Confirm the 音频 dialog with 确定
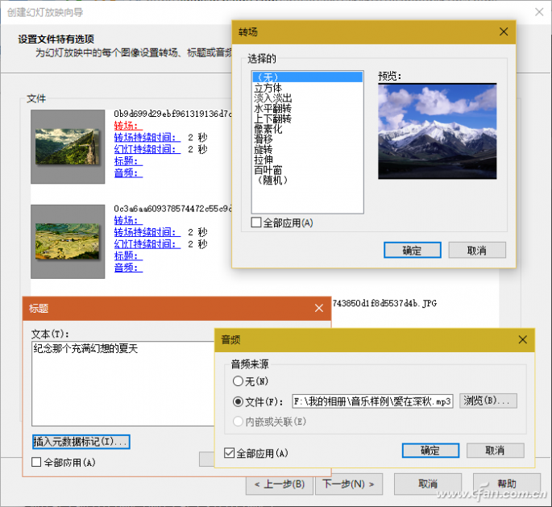The image size is (552, 507). [x=430, y=451]
